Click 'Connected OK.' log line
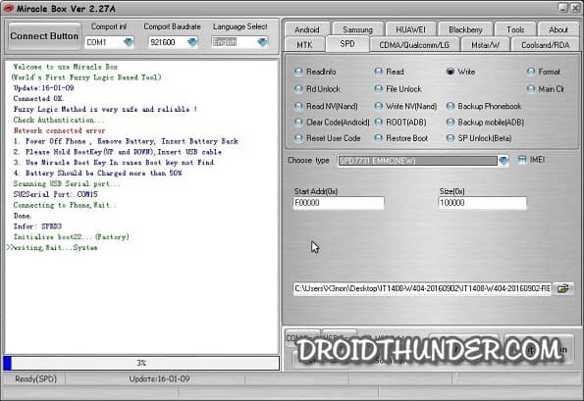Image resolution: width=584 pixels, height=401 pixels. [x=38, y=99]
